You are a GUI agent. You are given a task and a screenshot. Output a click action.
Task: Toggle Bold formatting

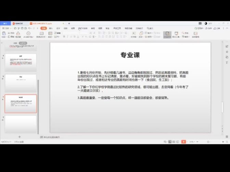click(64, 37)
